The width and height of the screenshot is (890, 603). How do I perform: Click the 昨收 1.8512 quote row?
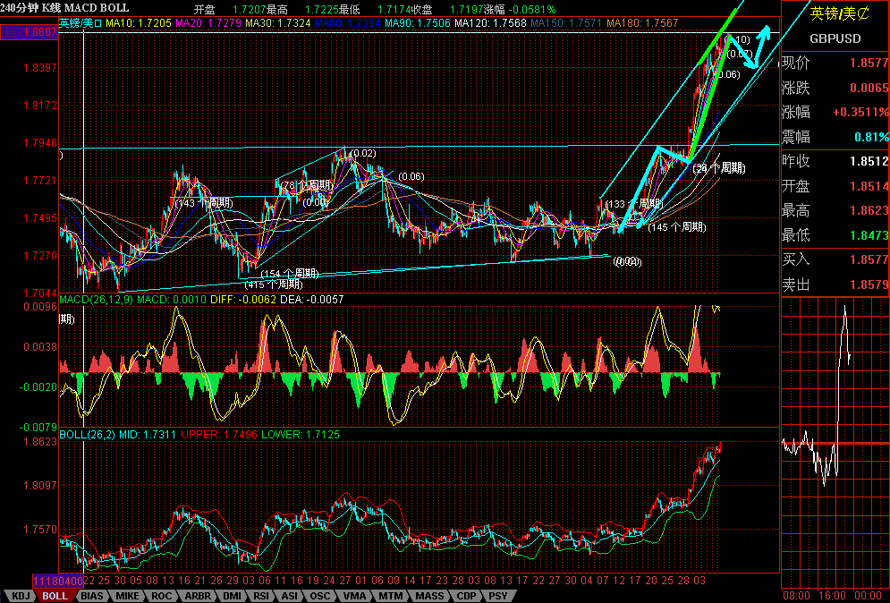coord(835,161)
